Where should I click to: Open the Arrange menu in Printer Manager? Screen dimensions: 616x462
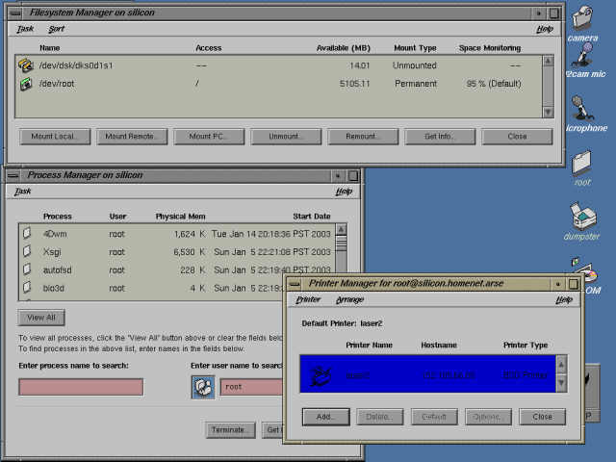tap(349, 300)
